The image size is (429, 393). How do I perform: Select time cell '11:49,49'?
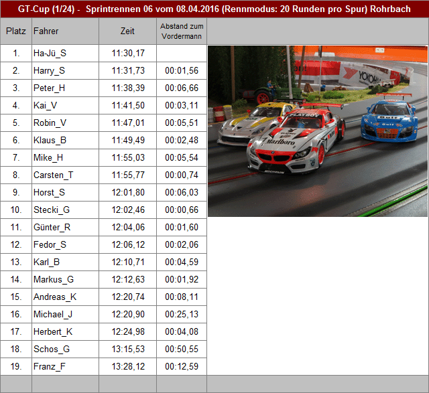tap(128, 140)
